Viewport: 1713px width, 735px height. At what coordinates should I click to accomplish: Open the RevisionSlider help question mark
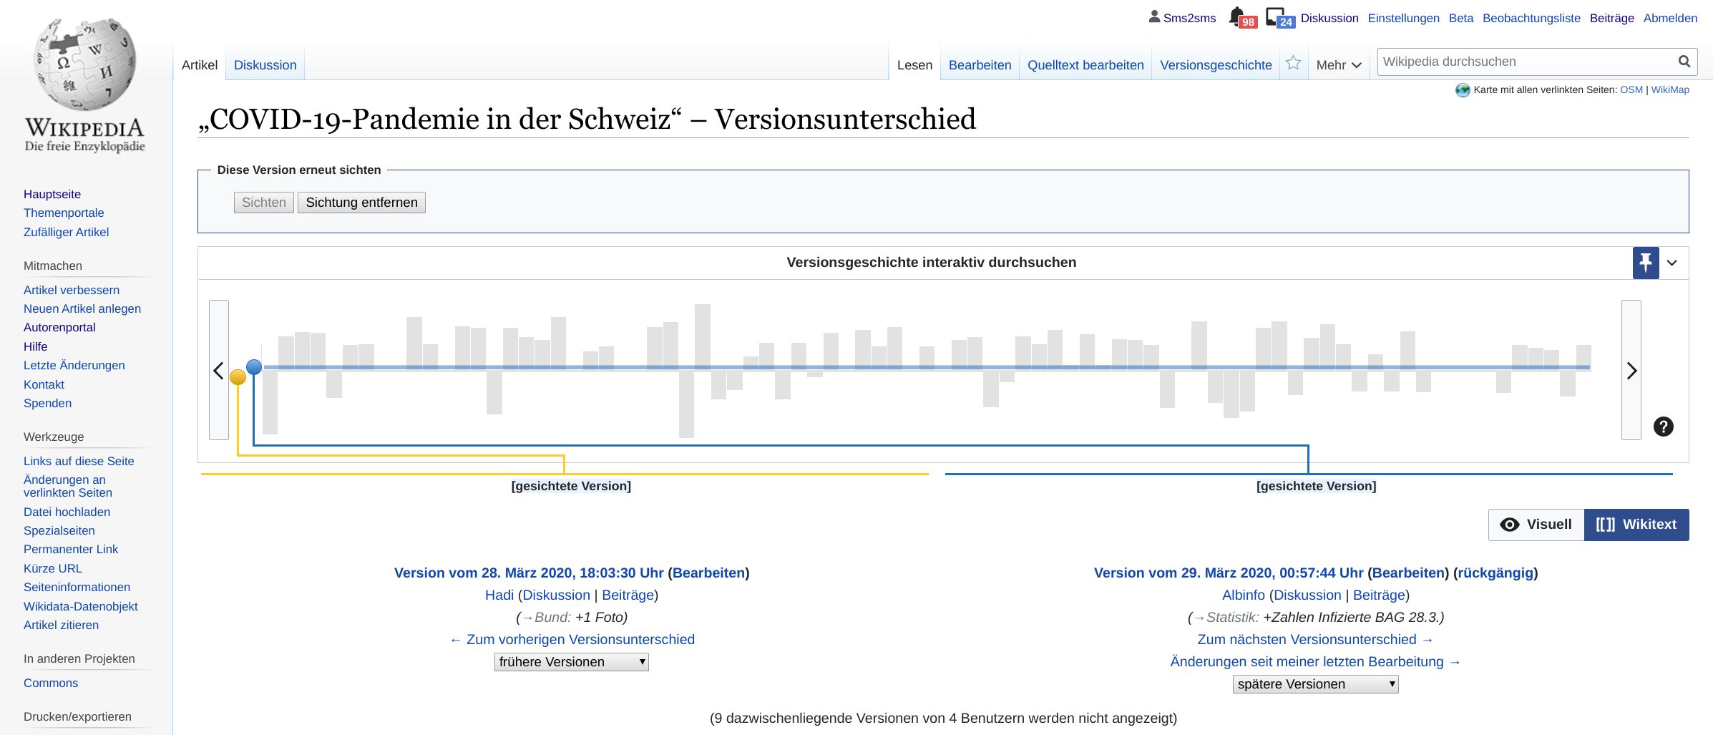[x=1664, y=427]
